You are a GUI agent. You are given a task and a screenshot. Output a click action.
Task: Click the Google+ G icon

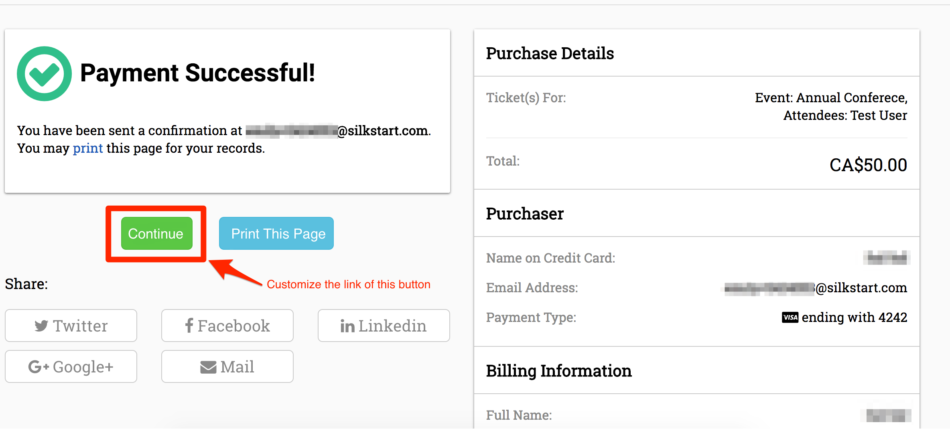pyautogui.click(x=38, y=366)
